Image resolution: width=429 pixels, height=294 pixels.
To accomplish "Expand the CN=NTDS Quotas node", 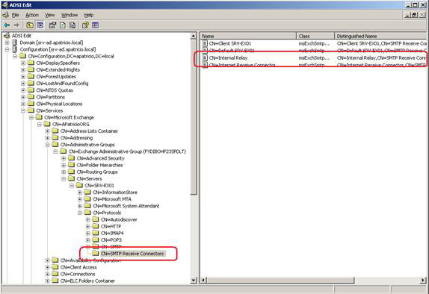I will tap(23, 90).
